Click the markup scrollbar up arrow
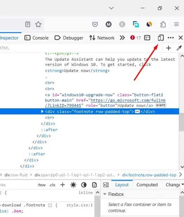Screen dimensions: 184x217 point(182,56)
